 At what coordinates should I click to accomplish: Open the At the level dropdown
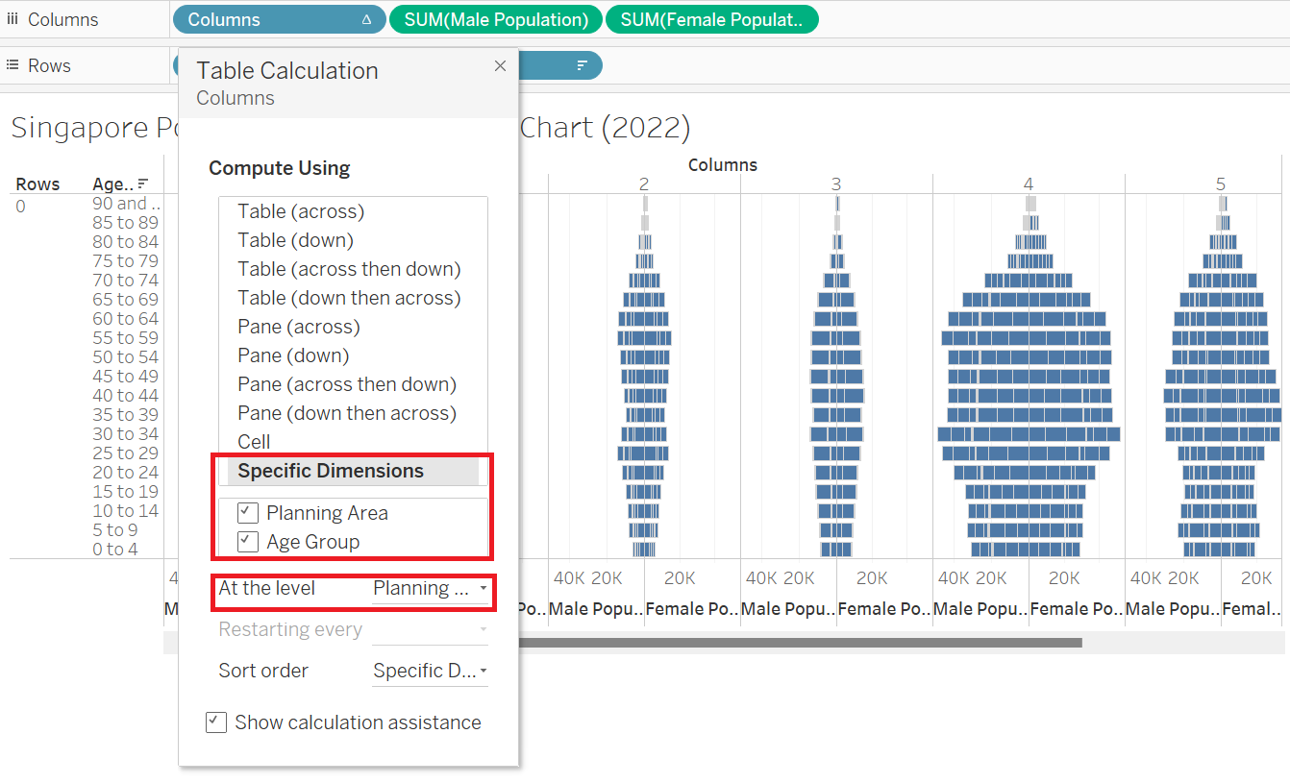click(x=430, y=588)
